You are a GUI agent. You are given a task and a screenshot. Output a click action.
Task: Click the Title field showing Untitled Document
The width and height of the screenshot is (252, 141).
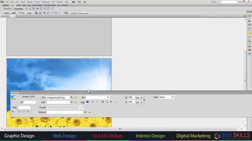(x=80, y=13)
